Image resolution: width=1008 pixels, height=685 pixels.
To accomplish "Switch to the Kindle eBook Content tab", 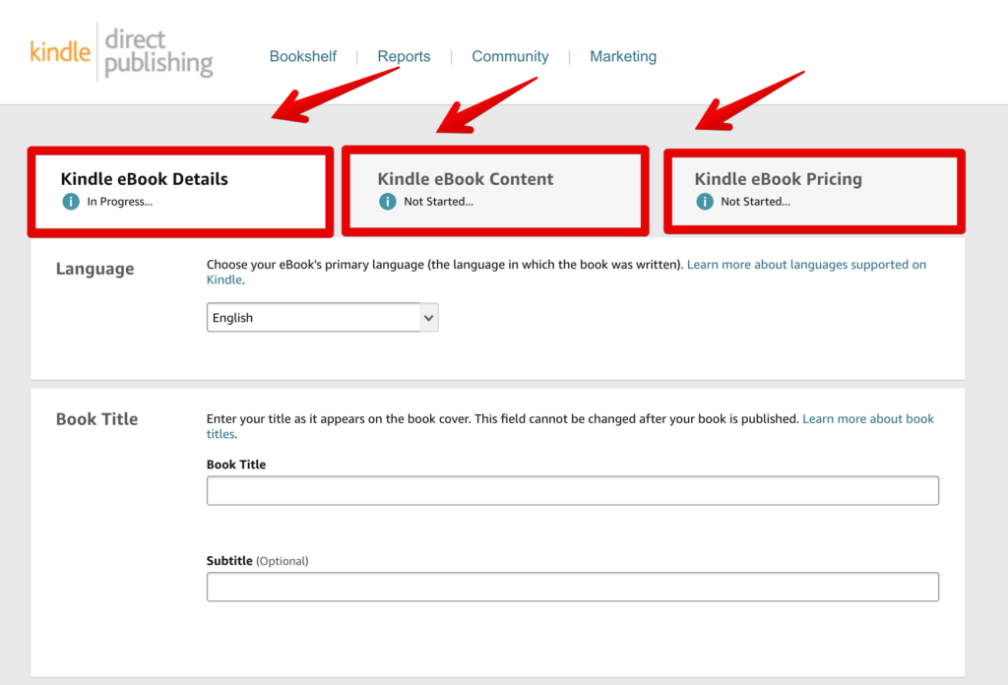I will (495, 191).
